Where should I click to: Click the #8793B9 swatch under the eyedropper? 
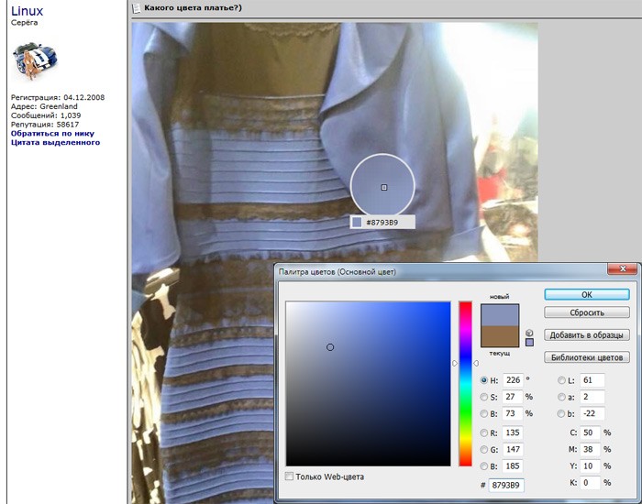coord(357,222)
